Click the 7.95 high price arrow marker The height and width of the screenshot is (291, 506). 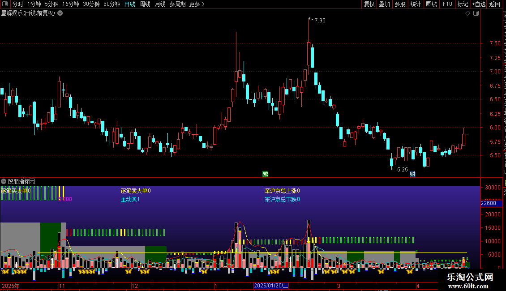point(317,20)
